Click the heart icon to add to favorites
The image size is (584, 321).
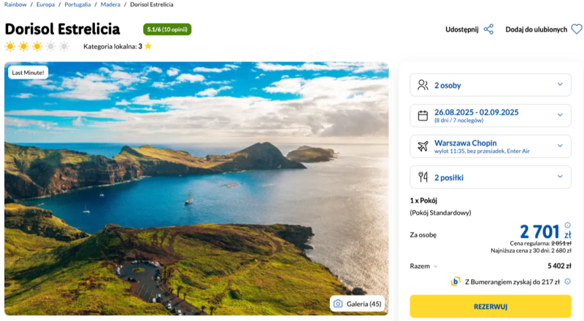(x=577, y=29)
